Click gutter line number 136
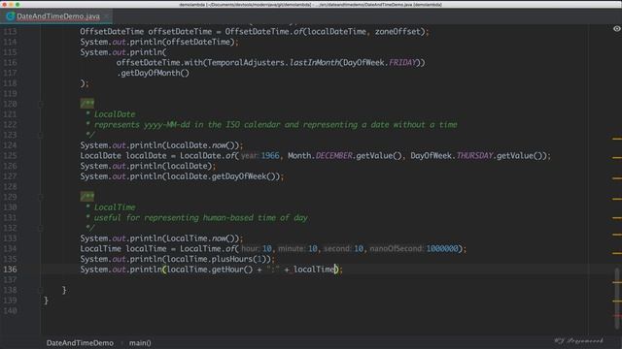622x349 pixels. (10, 270)
